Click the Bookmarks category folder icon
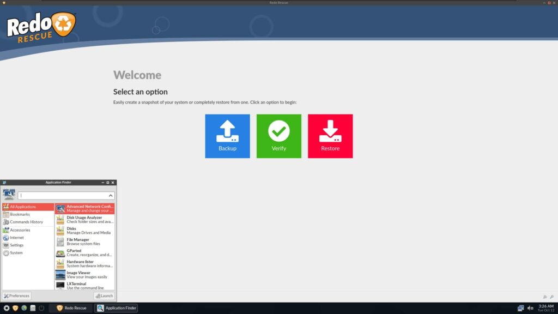 6,214
